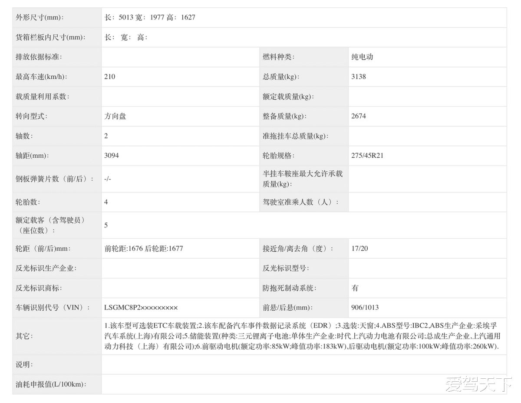Click the 接近角/离去角（度） label
Viewport: 521px width, 403px height.
point(298,249)
